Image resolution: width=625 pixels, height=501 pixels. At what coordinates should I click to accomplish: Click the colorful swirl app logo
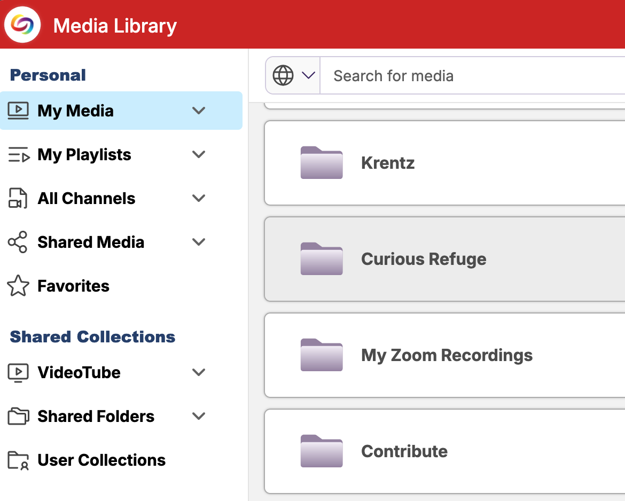click(22, 25)
